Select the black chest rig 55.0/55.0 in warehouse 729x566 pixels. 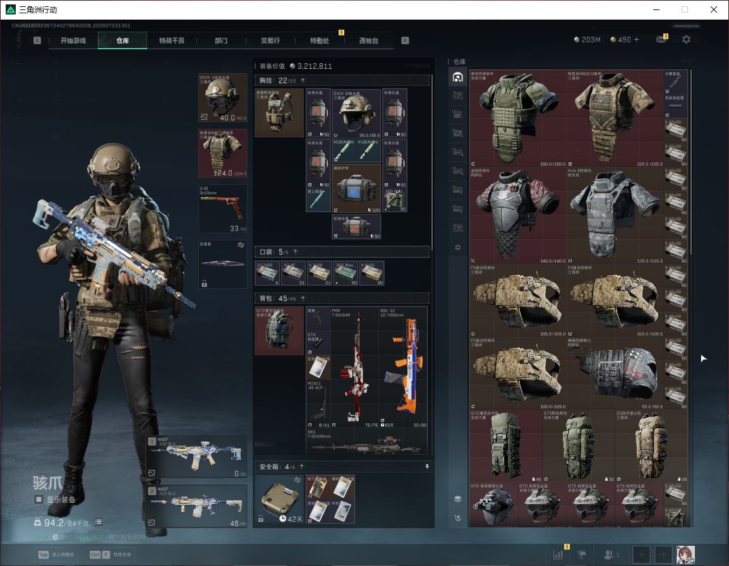[x=615, y=373]
